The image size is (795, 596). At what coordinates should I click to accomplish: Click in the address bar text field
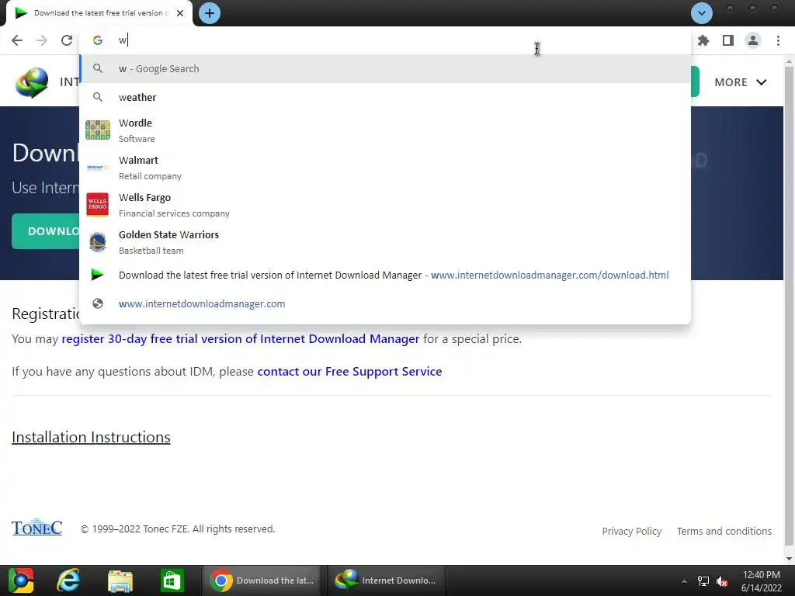click(x=385, y=40)
